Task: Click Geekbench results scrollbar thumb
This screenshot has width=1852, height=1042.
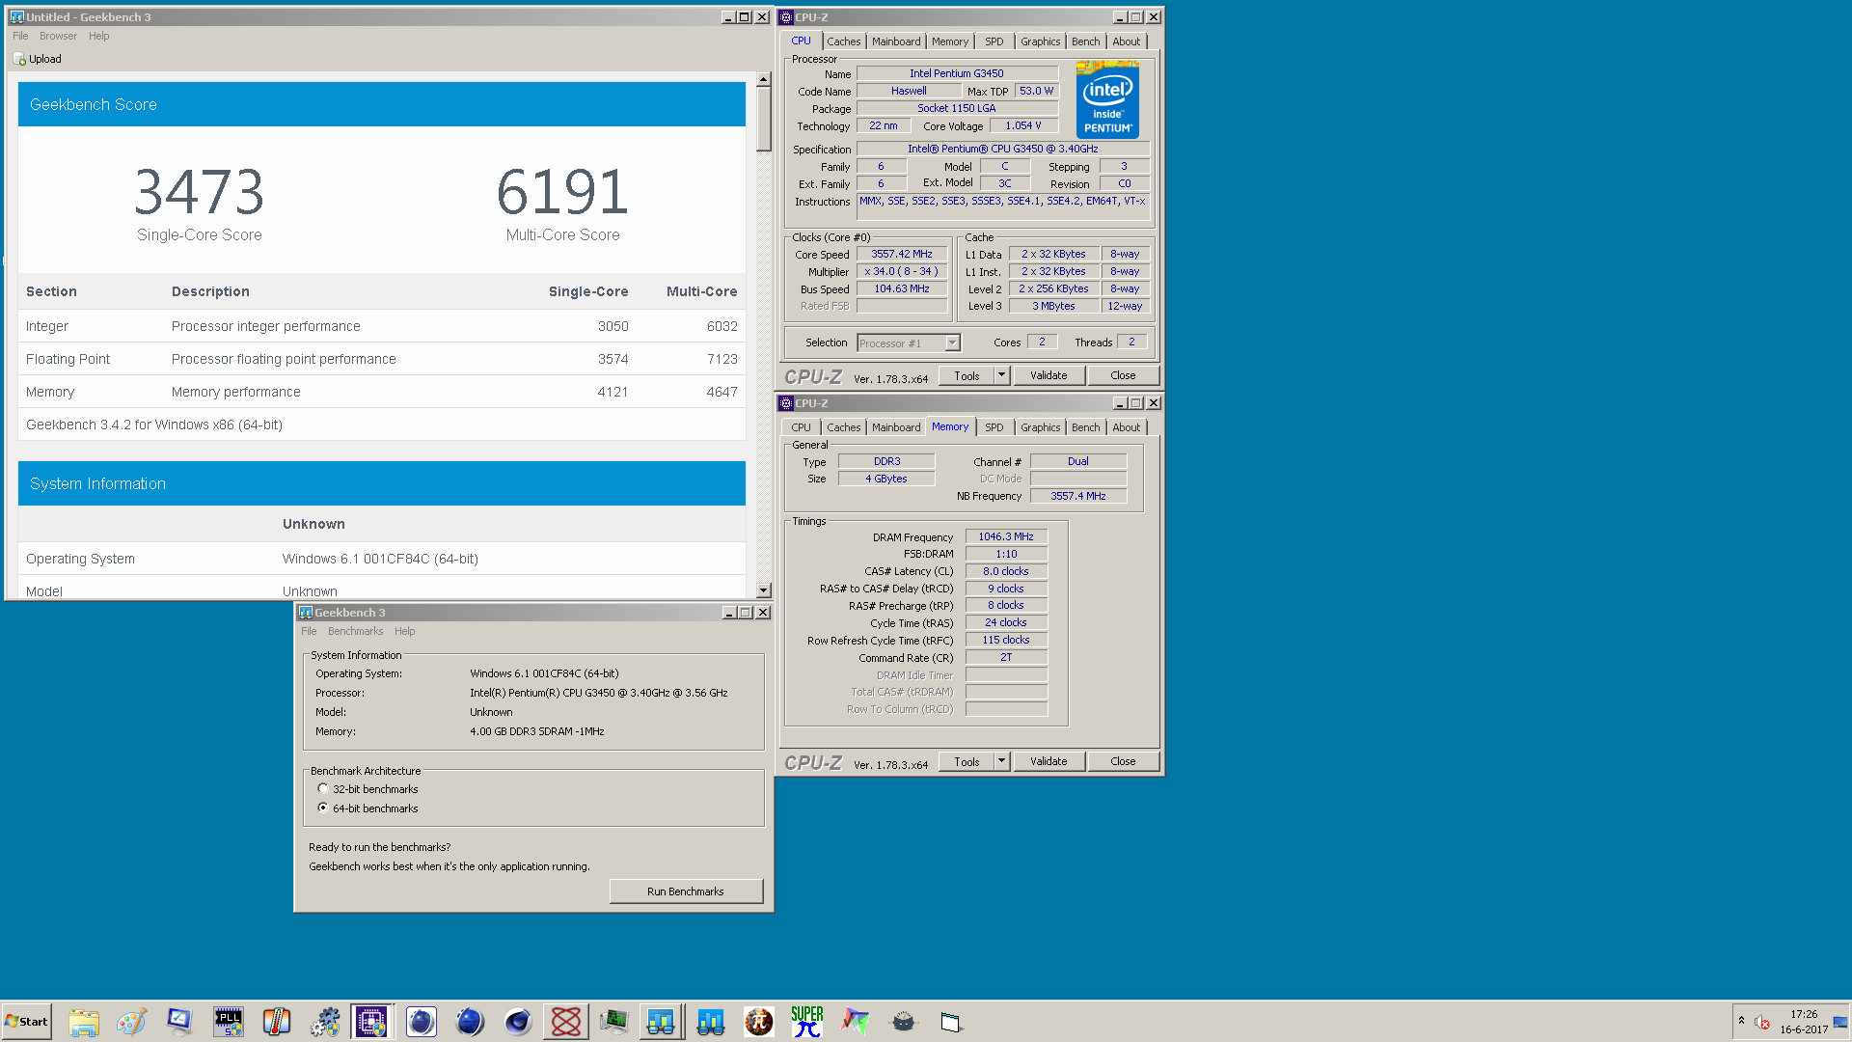Action: tap(763, 120)
